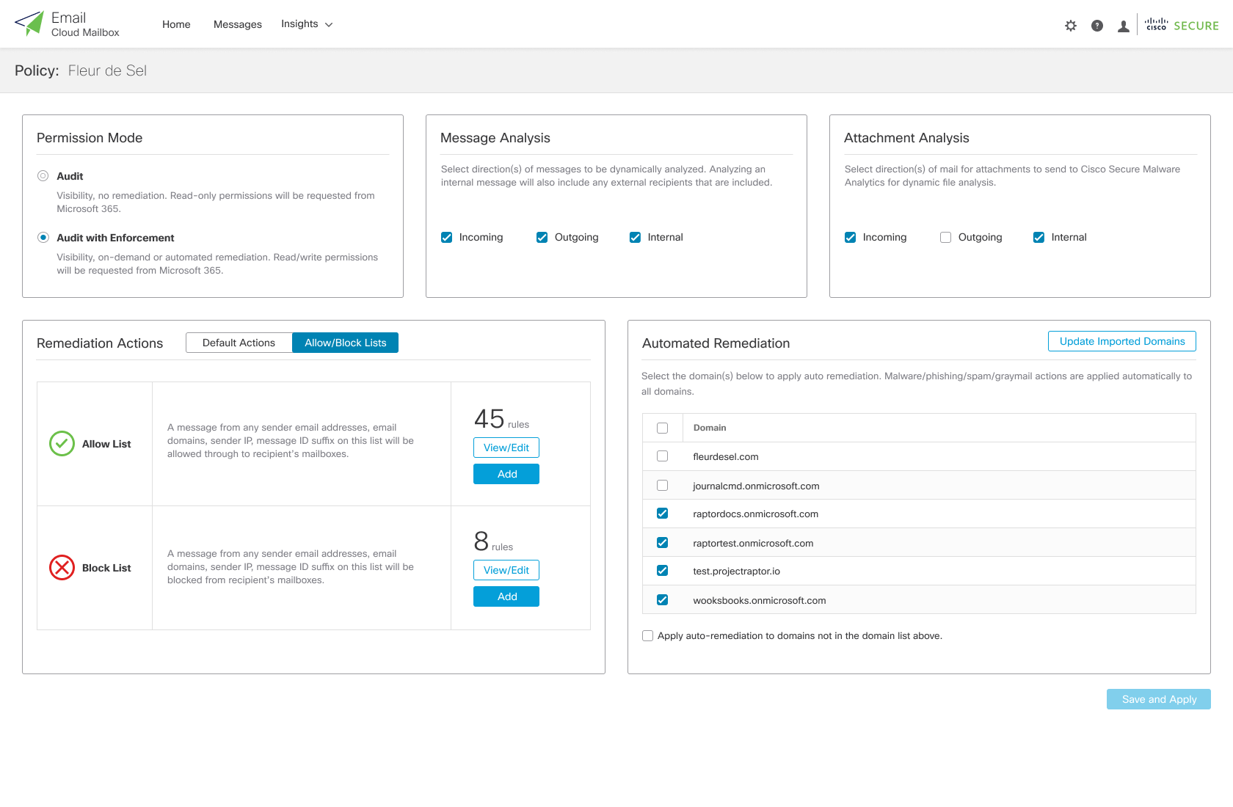Image resolution: width=1233 pixels, height=807 pixels.
Task: Uncheck Outgoing under Message Analysis
Action: pos(542,237)
